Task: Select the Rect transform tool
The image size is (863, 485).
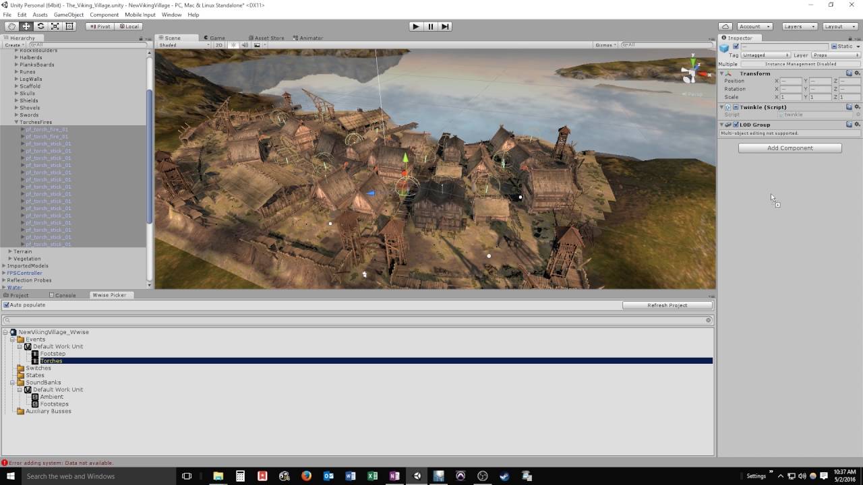Action: pos(69,26)
